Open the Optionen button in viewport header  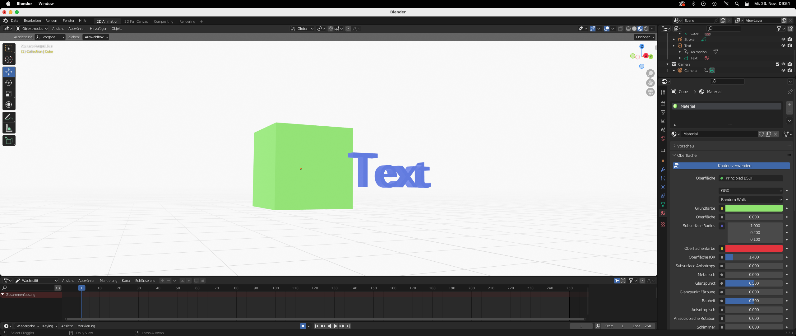(x=645, y=37)
